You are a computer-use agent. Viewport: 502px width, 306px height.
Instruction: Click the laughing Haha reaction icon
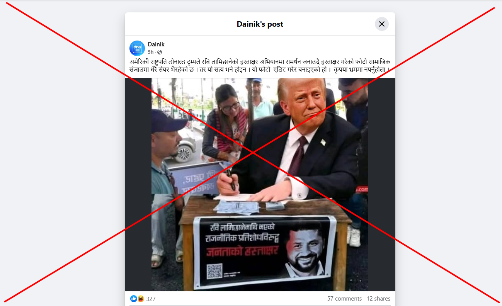[140, 299]
